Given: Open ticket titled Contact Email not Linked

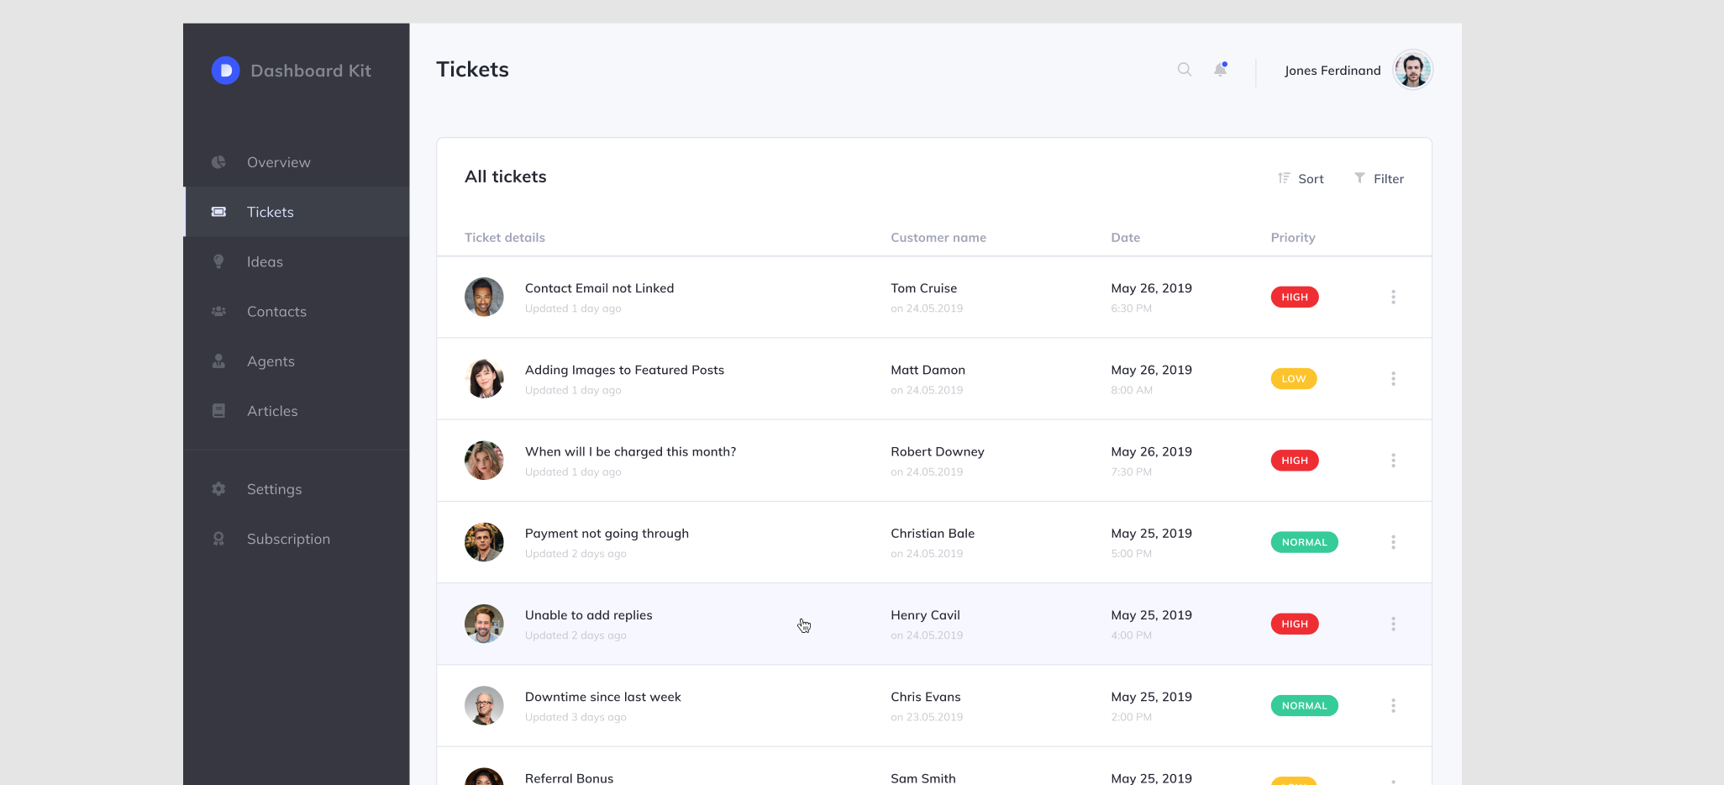Looking at the screenshot, I should click(599, 288).
